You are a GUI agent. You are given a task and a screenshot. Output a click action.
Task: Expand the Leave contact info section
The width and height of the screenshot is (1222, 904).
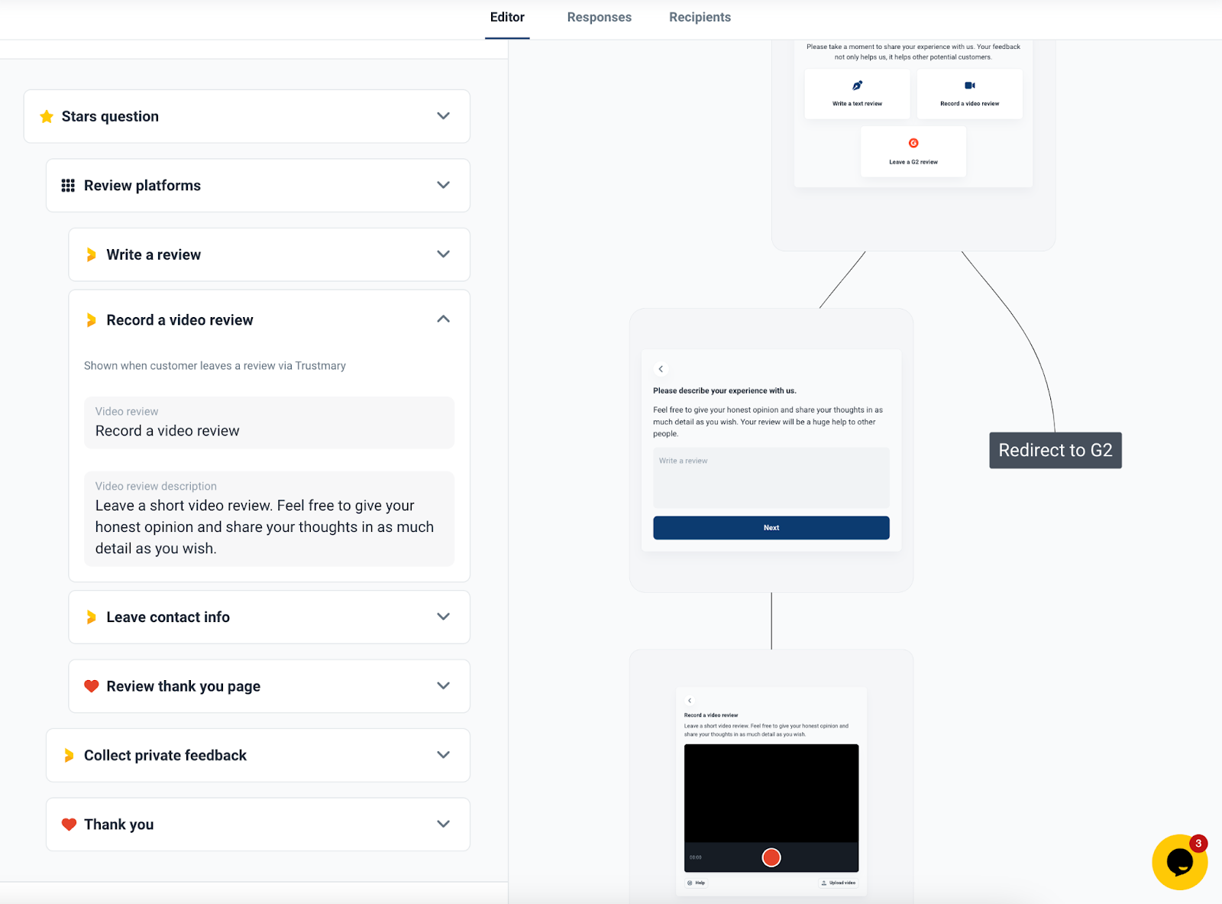443,617
